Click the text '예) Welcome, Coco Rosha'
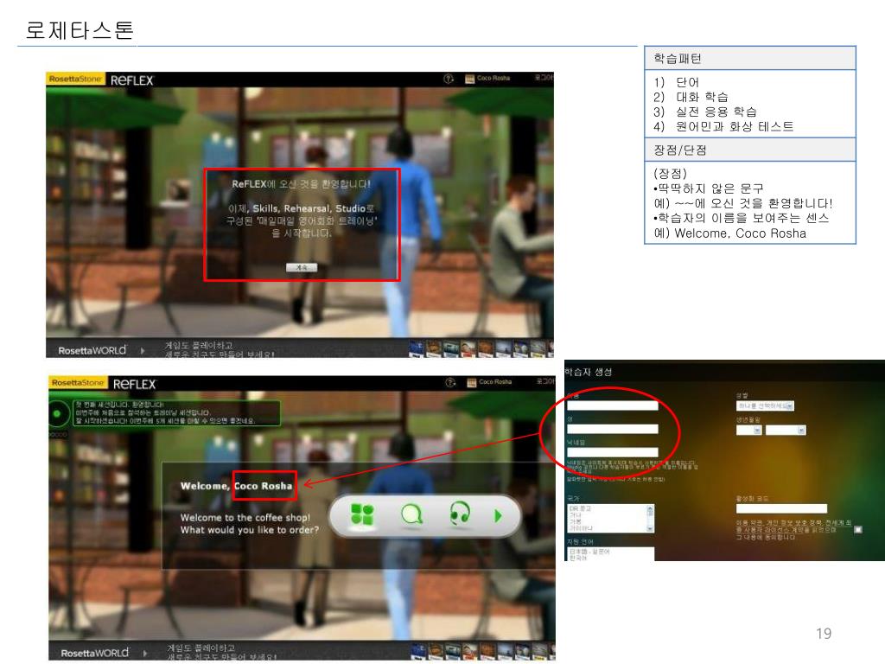885x664 pixels. click(x=729, y=233)
